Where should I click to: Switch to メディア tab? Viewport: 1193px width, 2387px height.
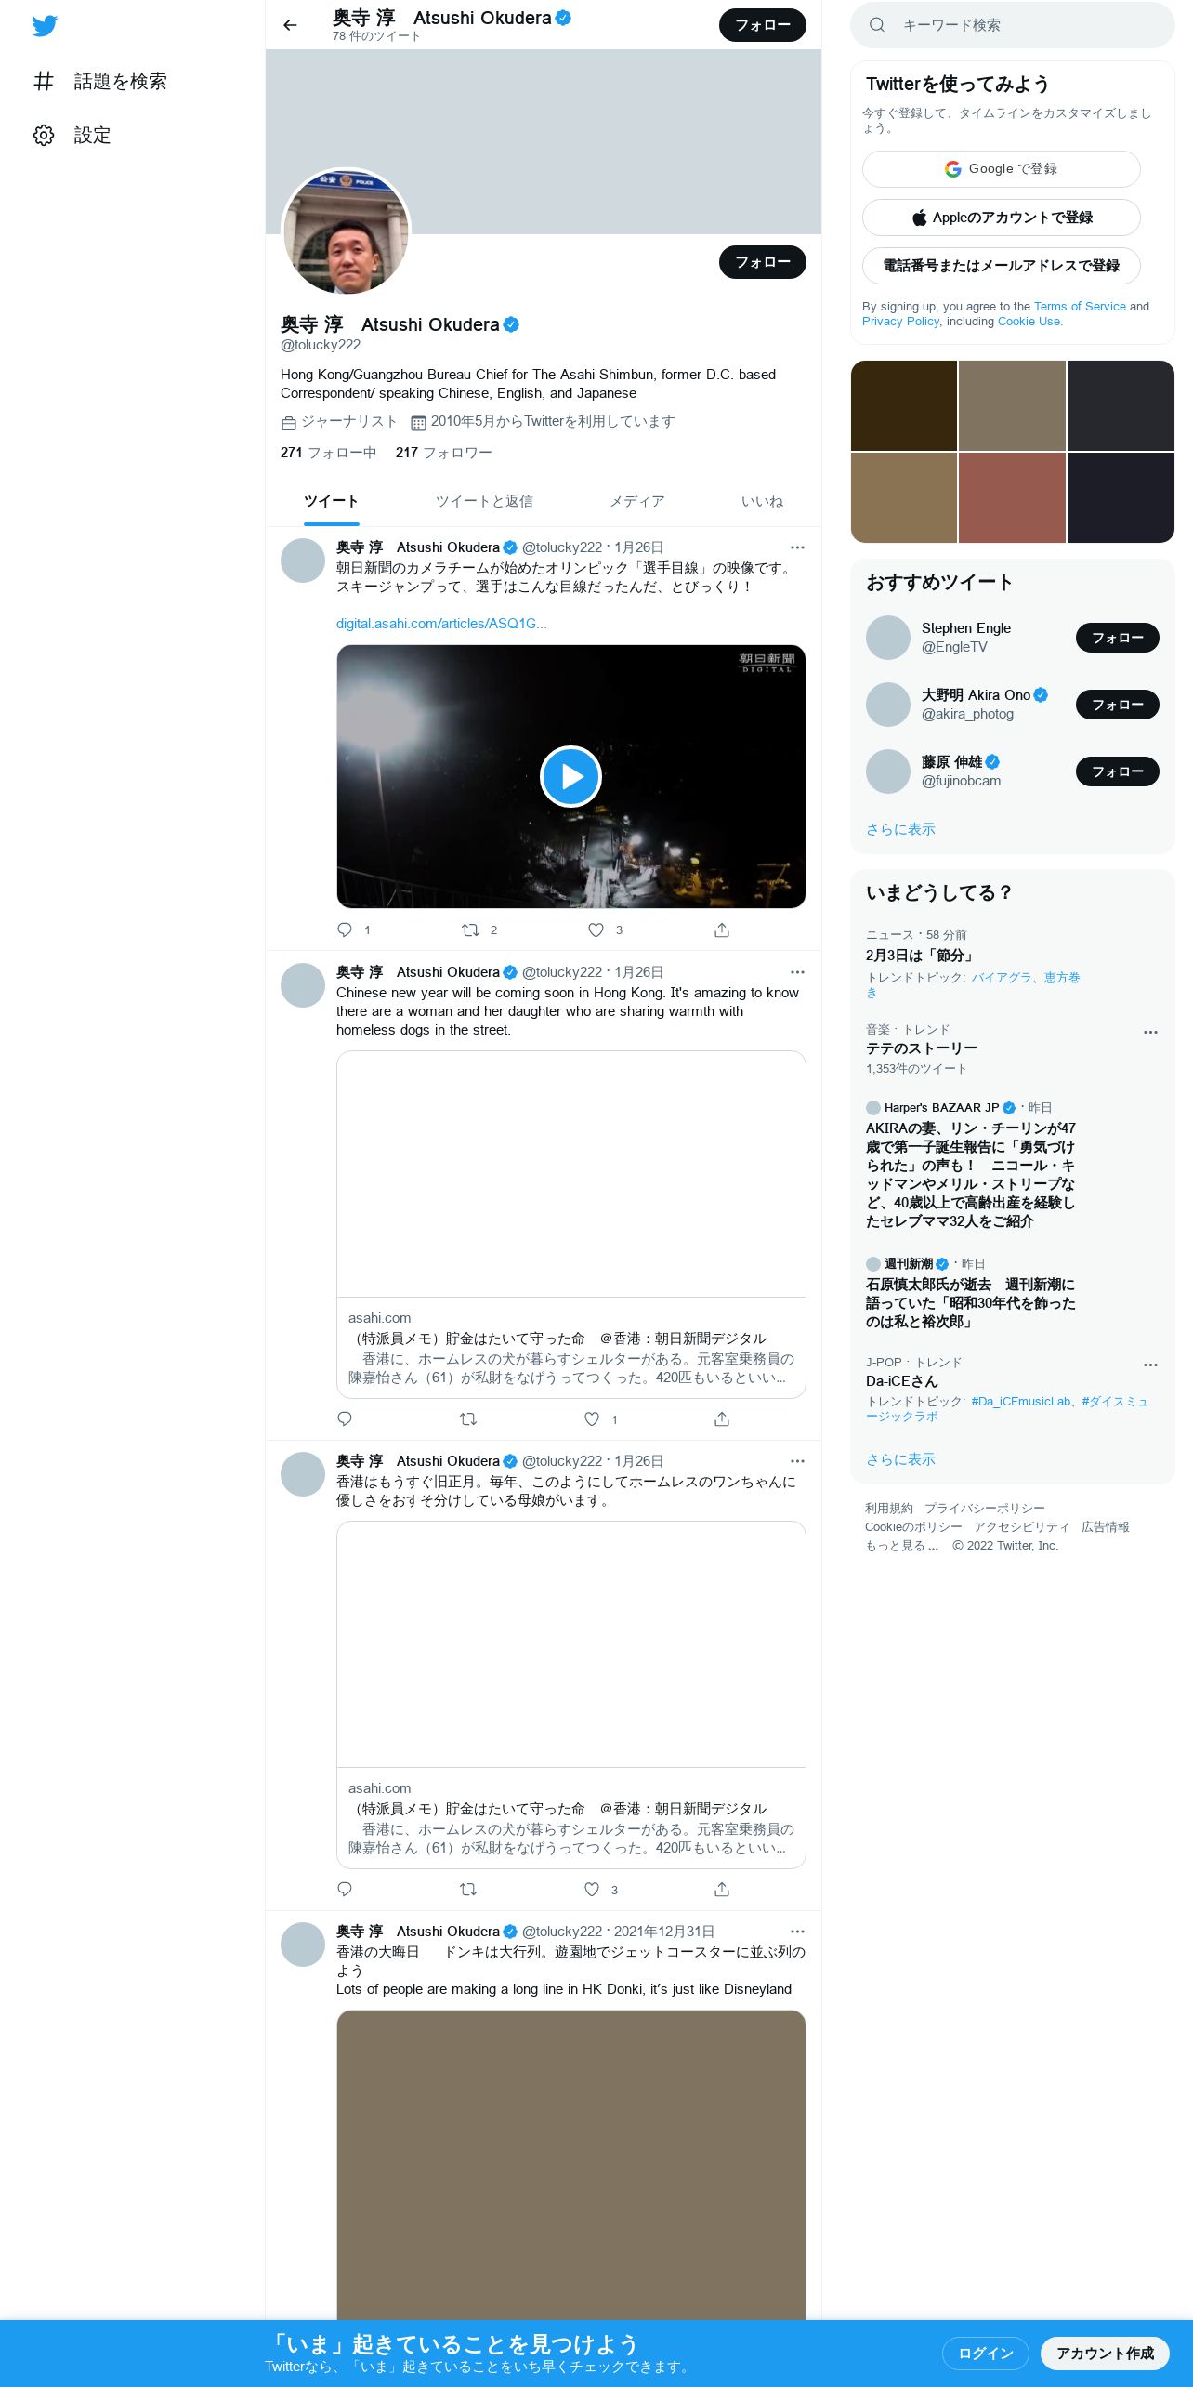636,502
